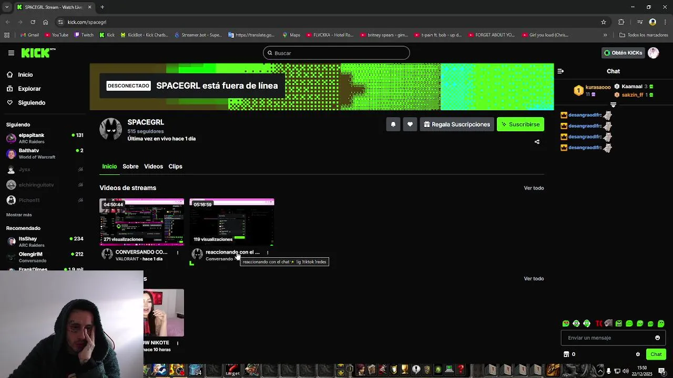
Task: Click Ver todo for Videos de streams
Action: 534,188
